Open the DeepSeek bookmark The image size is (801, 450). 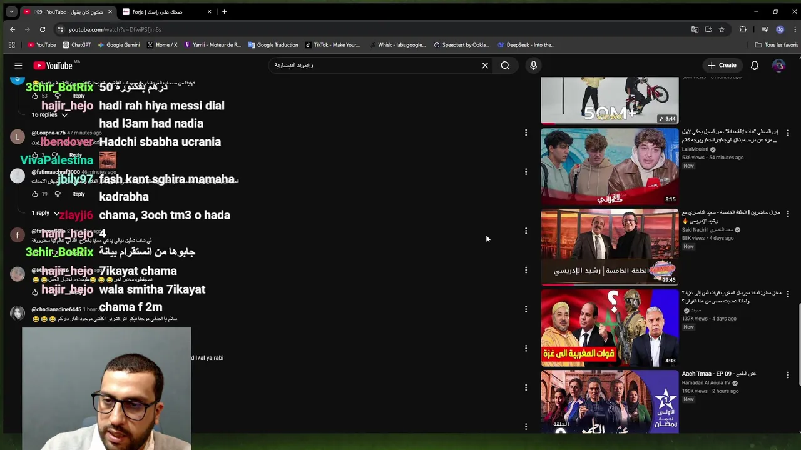526,45
